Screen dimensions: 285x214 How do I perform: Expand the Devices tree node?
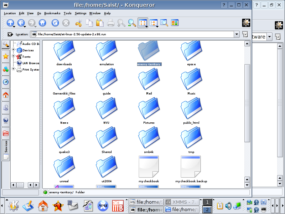click(x=14, y=50)
